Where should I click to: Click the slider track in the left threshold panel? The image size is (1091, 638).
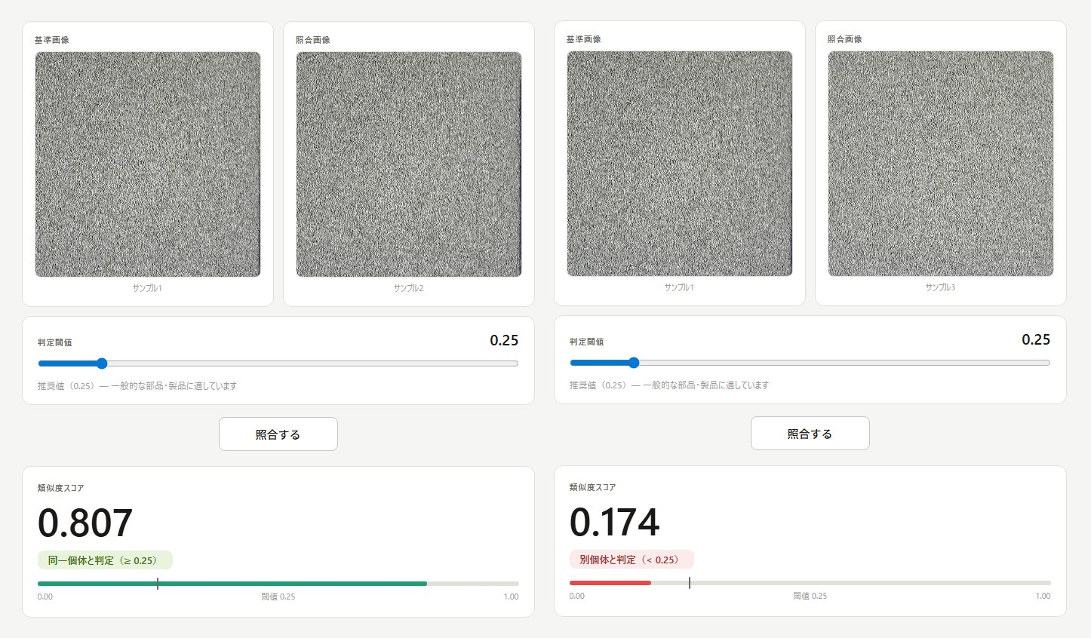tap(278, 363)
